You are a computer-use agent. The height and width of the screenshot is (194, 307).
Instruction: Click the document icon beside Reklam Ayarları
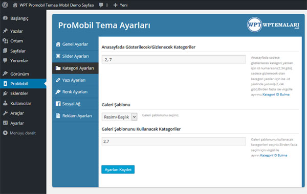(x=58, y=116)
